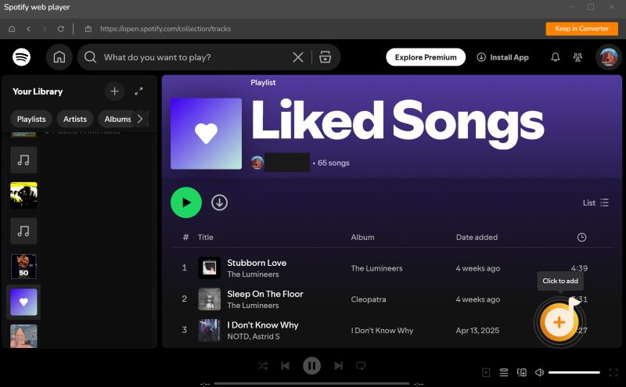
Task: Open the Friend Activity icon
Action: pos(577,57)
